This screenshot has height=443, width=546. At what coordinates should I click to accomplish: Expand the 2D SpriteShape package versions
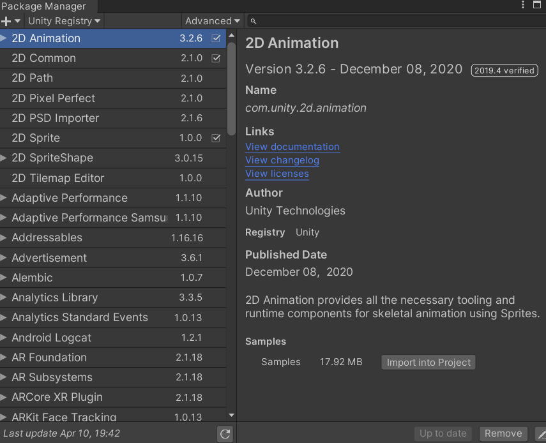click(x=4, y=158)
